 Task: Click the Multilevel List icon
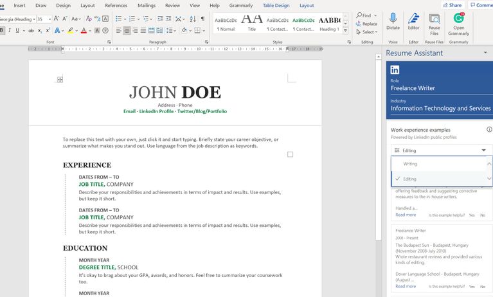tap(145, 19)
